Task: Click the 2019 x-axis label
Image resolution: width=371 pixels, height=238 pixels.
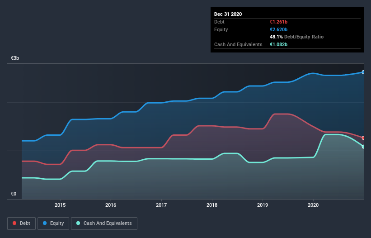Action: click(263, 205)
